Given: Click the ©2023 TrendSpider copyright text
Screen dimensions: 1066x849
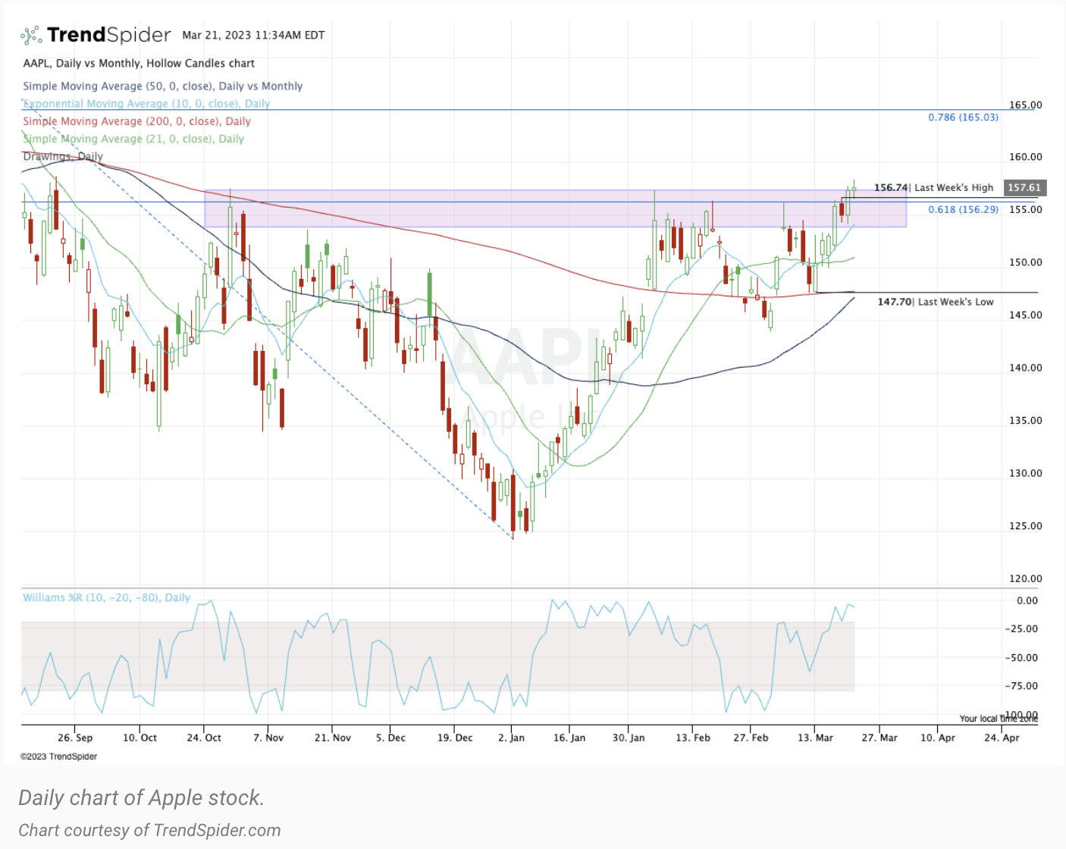Looking at the screenshot, I should pyautogui.click(x=58, y=757).
